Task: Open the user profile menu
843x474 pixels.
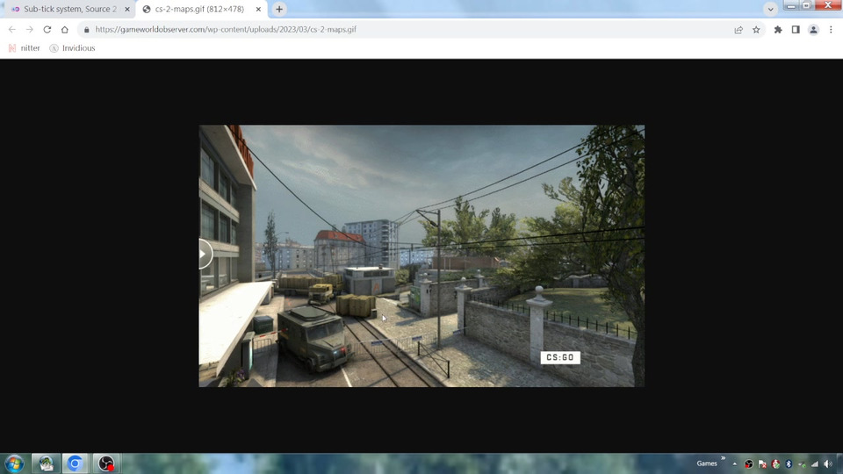Action: tap(813, 30)
